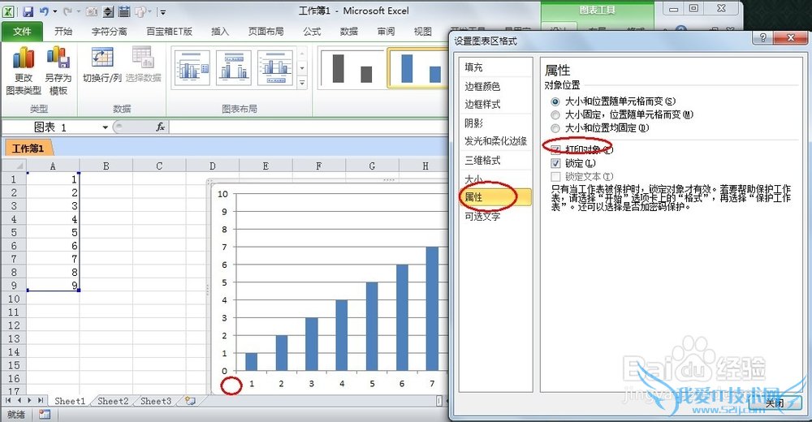This screenshot has height=422, width=812.
Task: Open the 视图 ribbon tab
Action: coord(422,32)
